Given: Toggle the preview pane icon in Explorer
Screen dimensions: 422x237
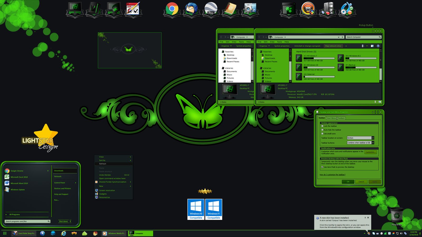Looking at the screenshot, I should (x=372, y=46).
